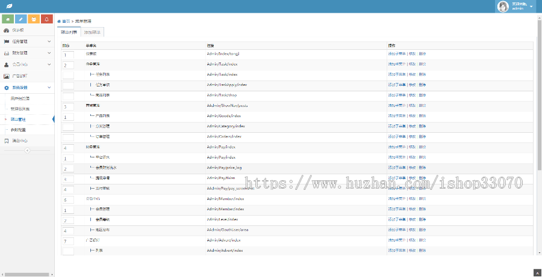Edit the Admin/Index/tongji row
The height and width of the screenshot is (277, 542).
(x=412, y=54)
